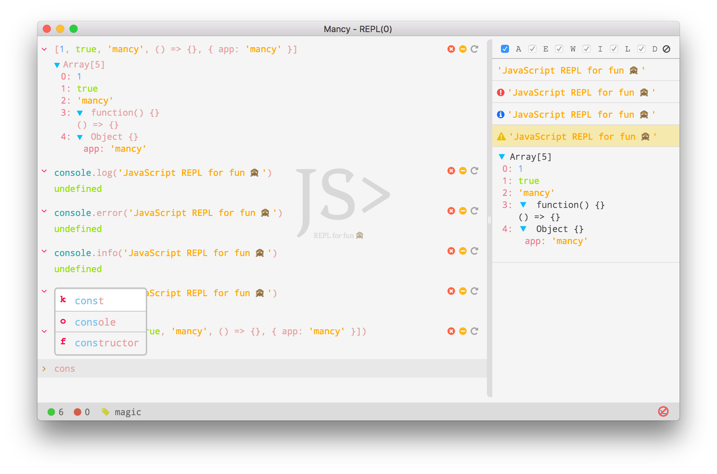Collapse the Array[5] tree in console panel
This screenshot has width=717, height=474.
coord(502,157)
